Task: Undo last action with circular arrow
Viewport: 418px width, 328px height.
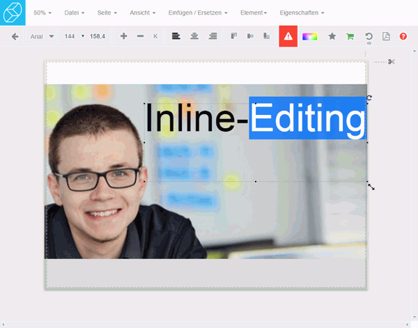Action: tap(369, 36)
